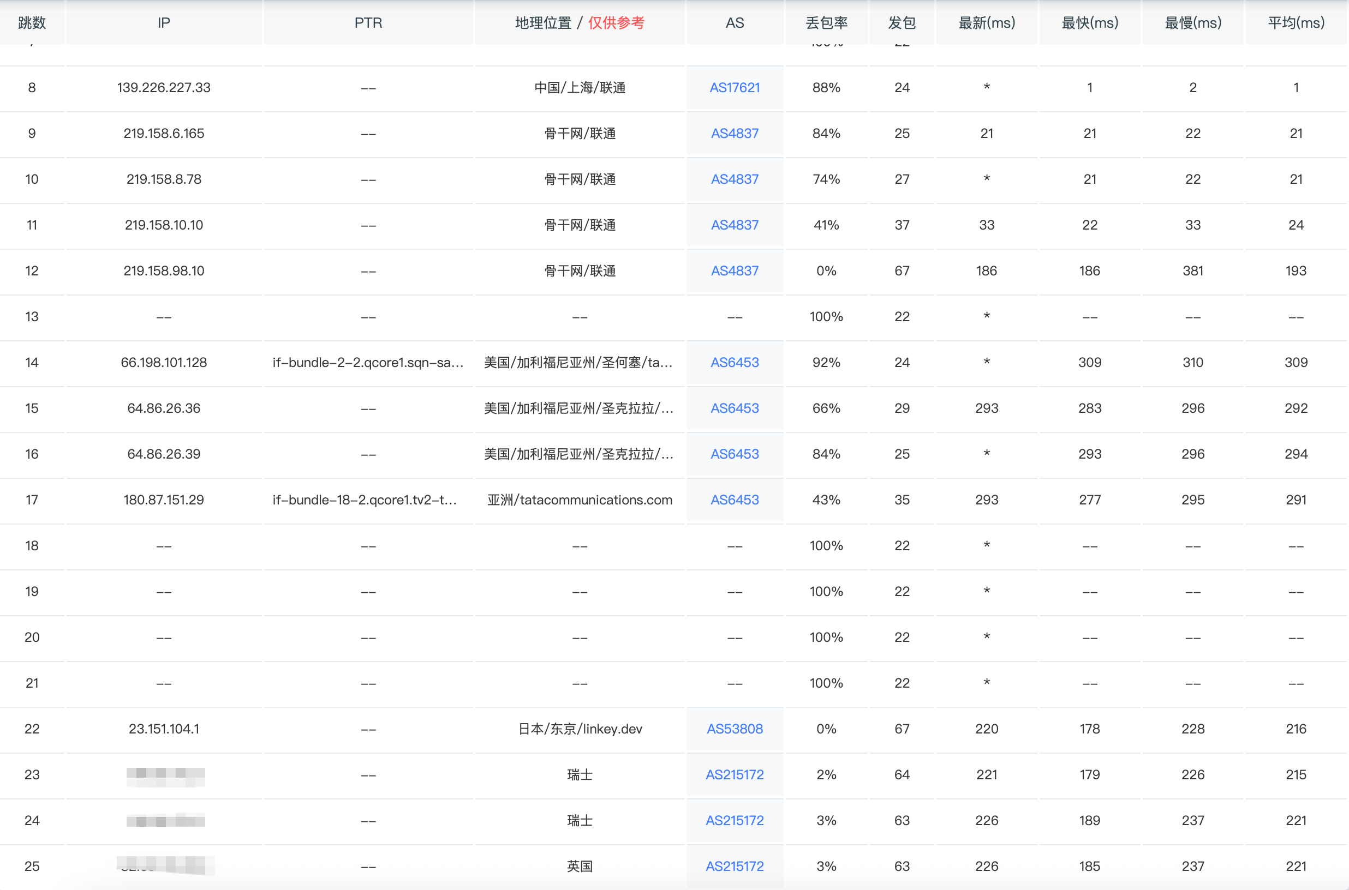1349x890 pixels.
Task: Click the PTR column header
Action: (368, 23)
